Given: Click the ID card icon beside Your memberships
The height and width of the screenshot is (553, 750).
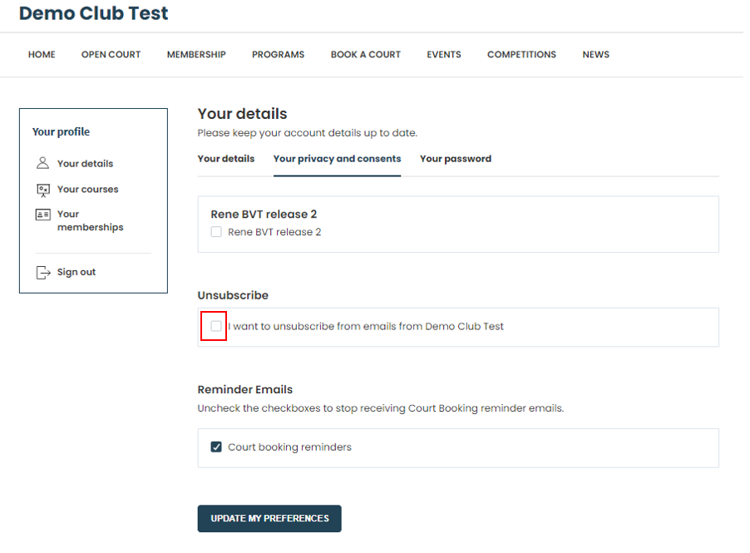Looking at the screenshot, I should (x=43, y=215).
